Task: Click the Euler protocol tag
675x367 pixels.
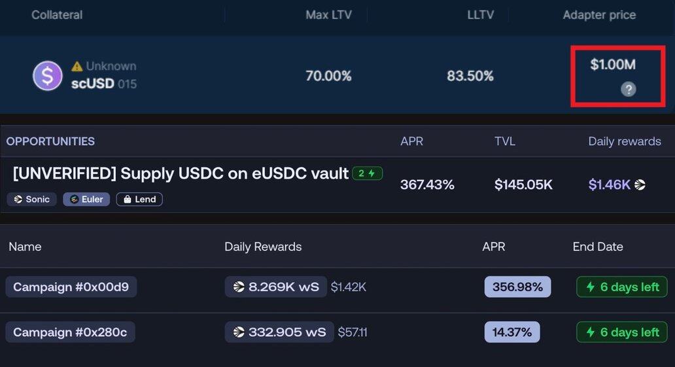Action: coord(86,199)
